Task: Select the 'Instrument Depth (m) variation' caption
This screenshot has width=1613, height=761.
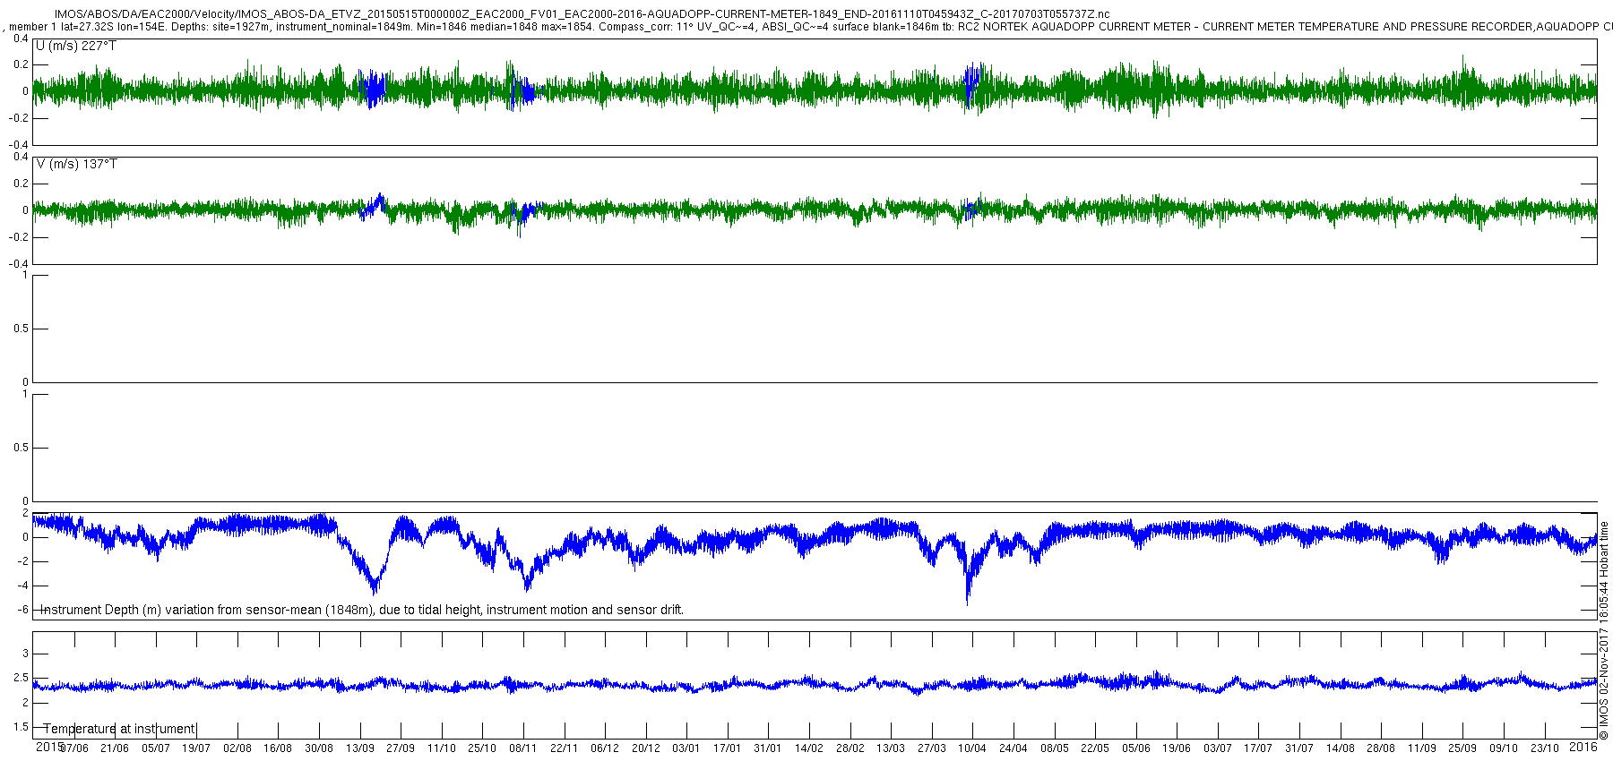Action: click(363, 610)
